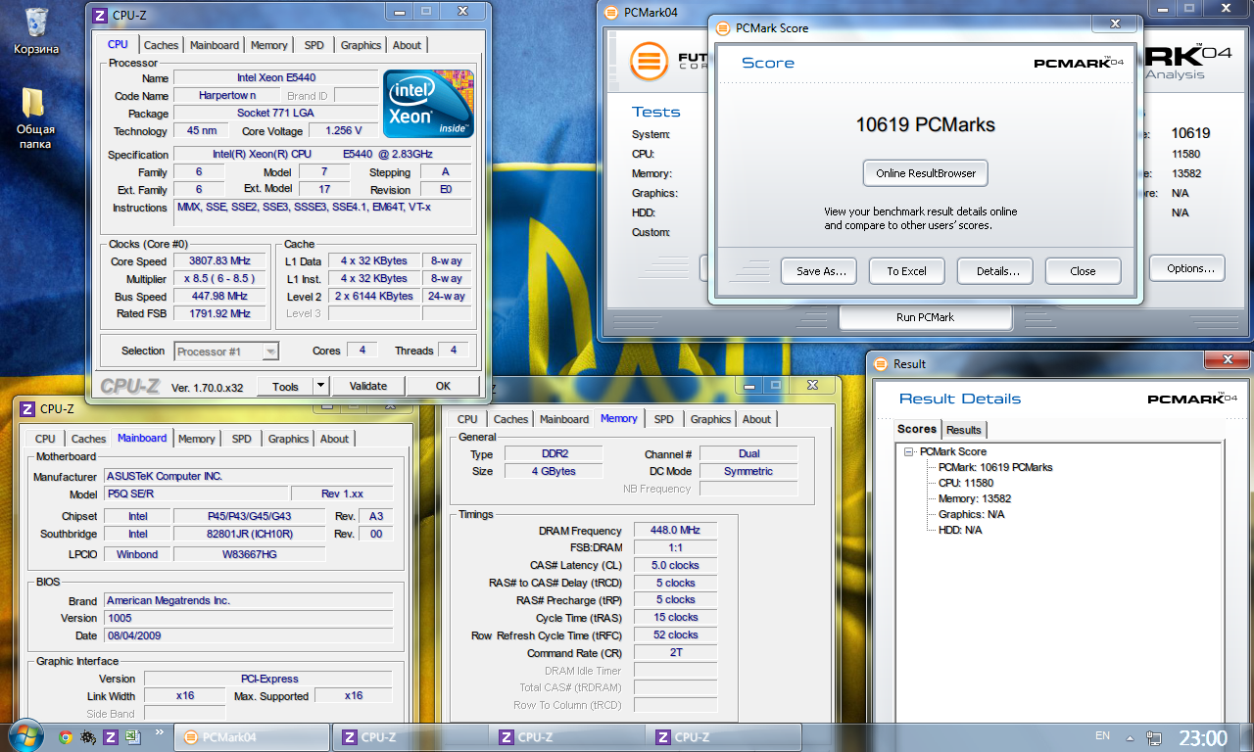Open SPD tab in CPU-Z Mainboard window
The image size is (1254, 752).
tap(241, 439)
